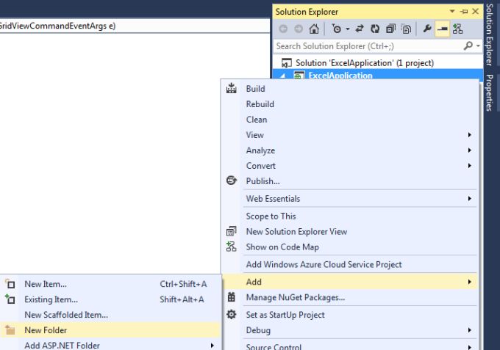Click the New Item icon
Screen dimensions: 500x350
tap(10, 284)
